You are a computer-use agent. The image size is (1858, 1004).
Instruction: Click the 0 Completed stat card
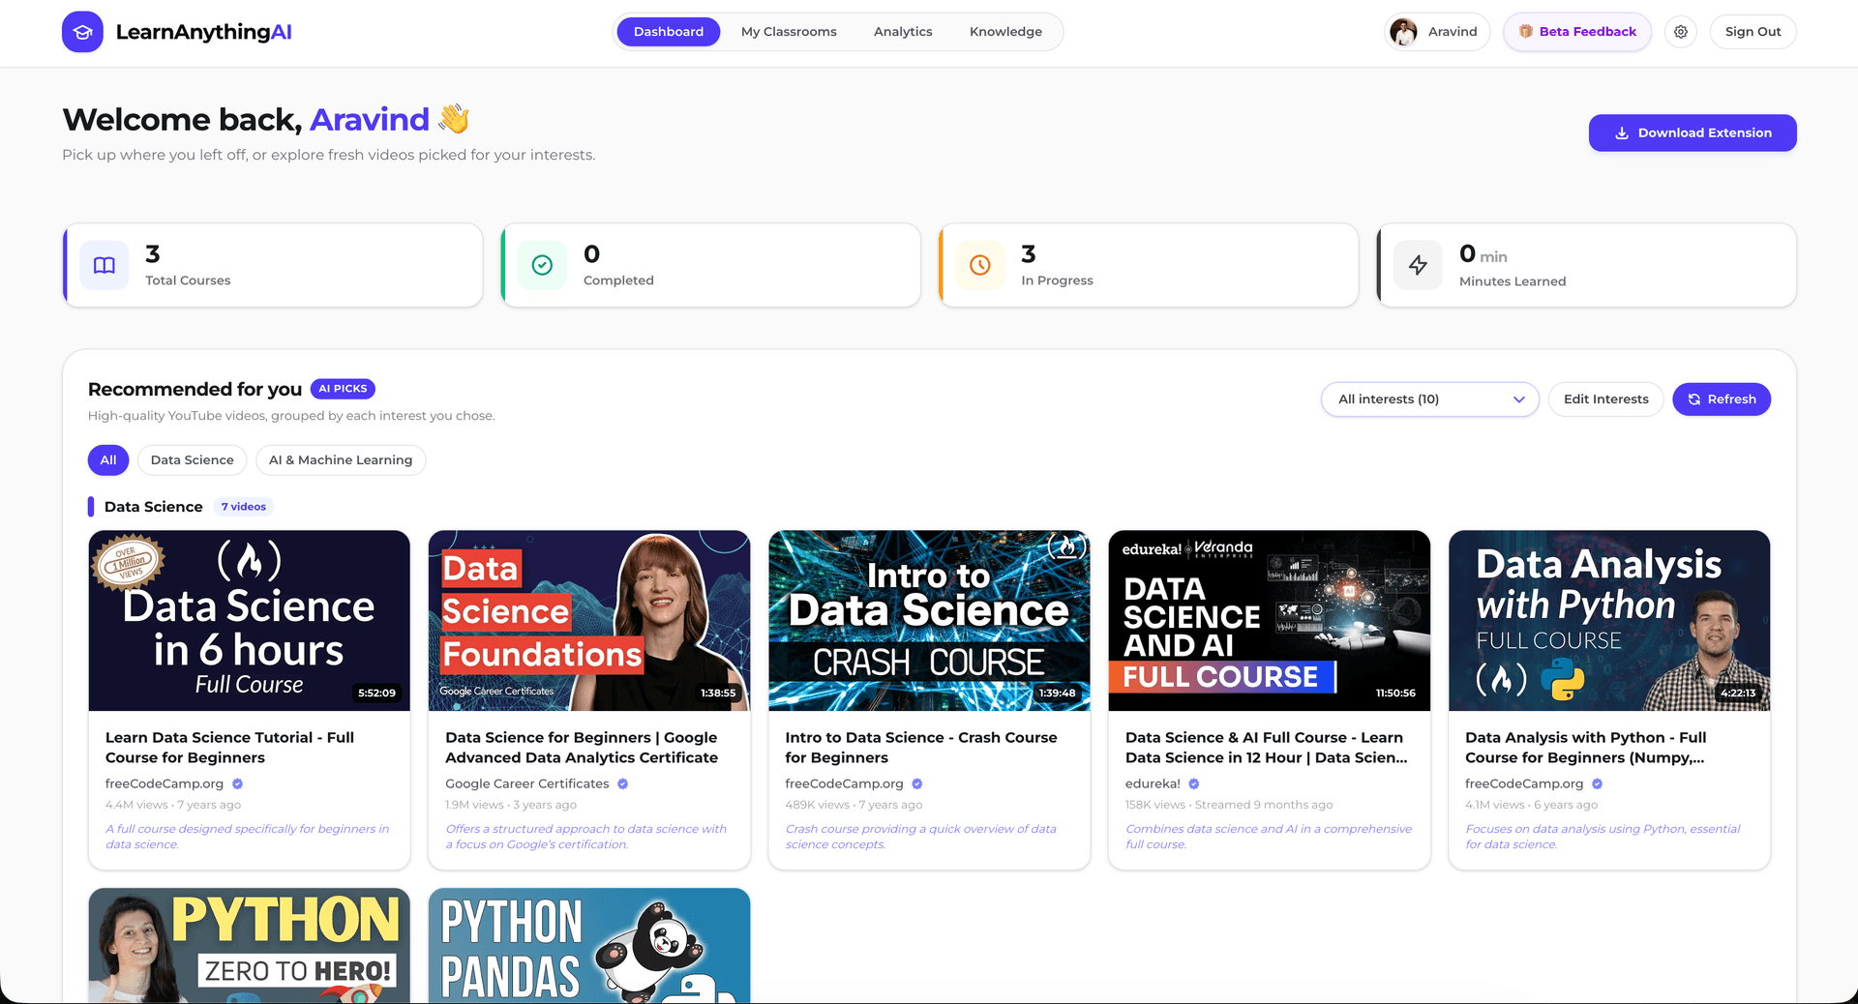pos(710,265)
